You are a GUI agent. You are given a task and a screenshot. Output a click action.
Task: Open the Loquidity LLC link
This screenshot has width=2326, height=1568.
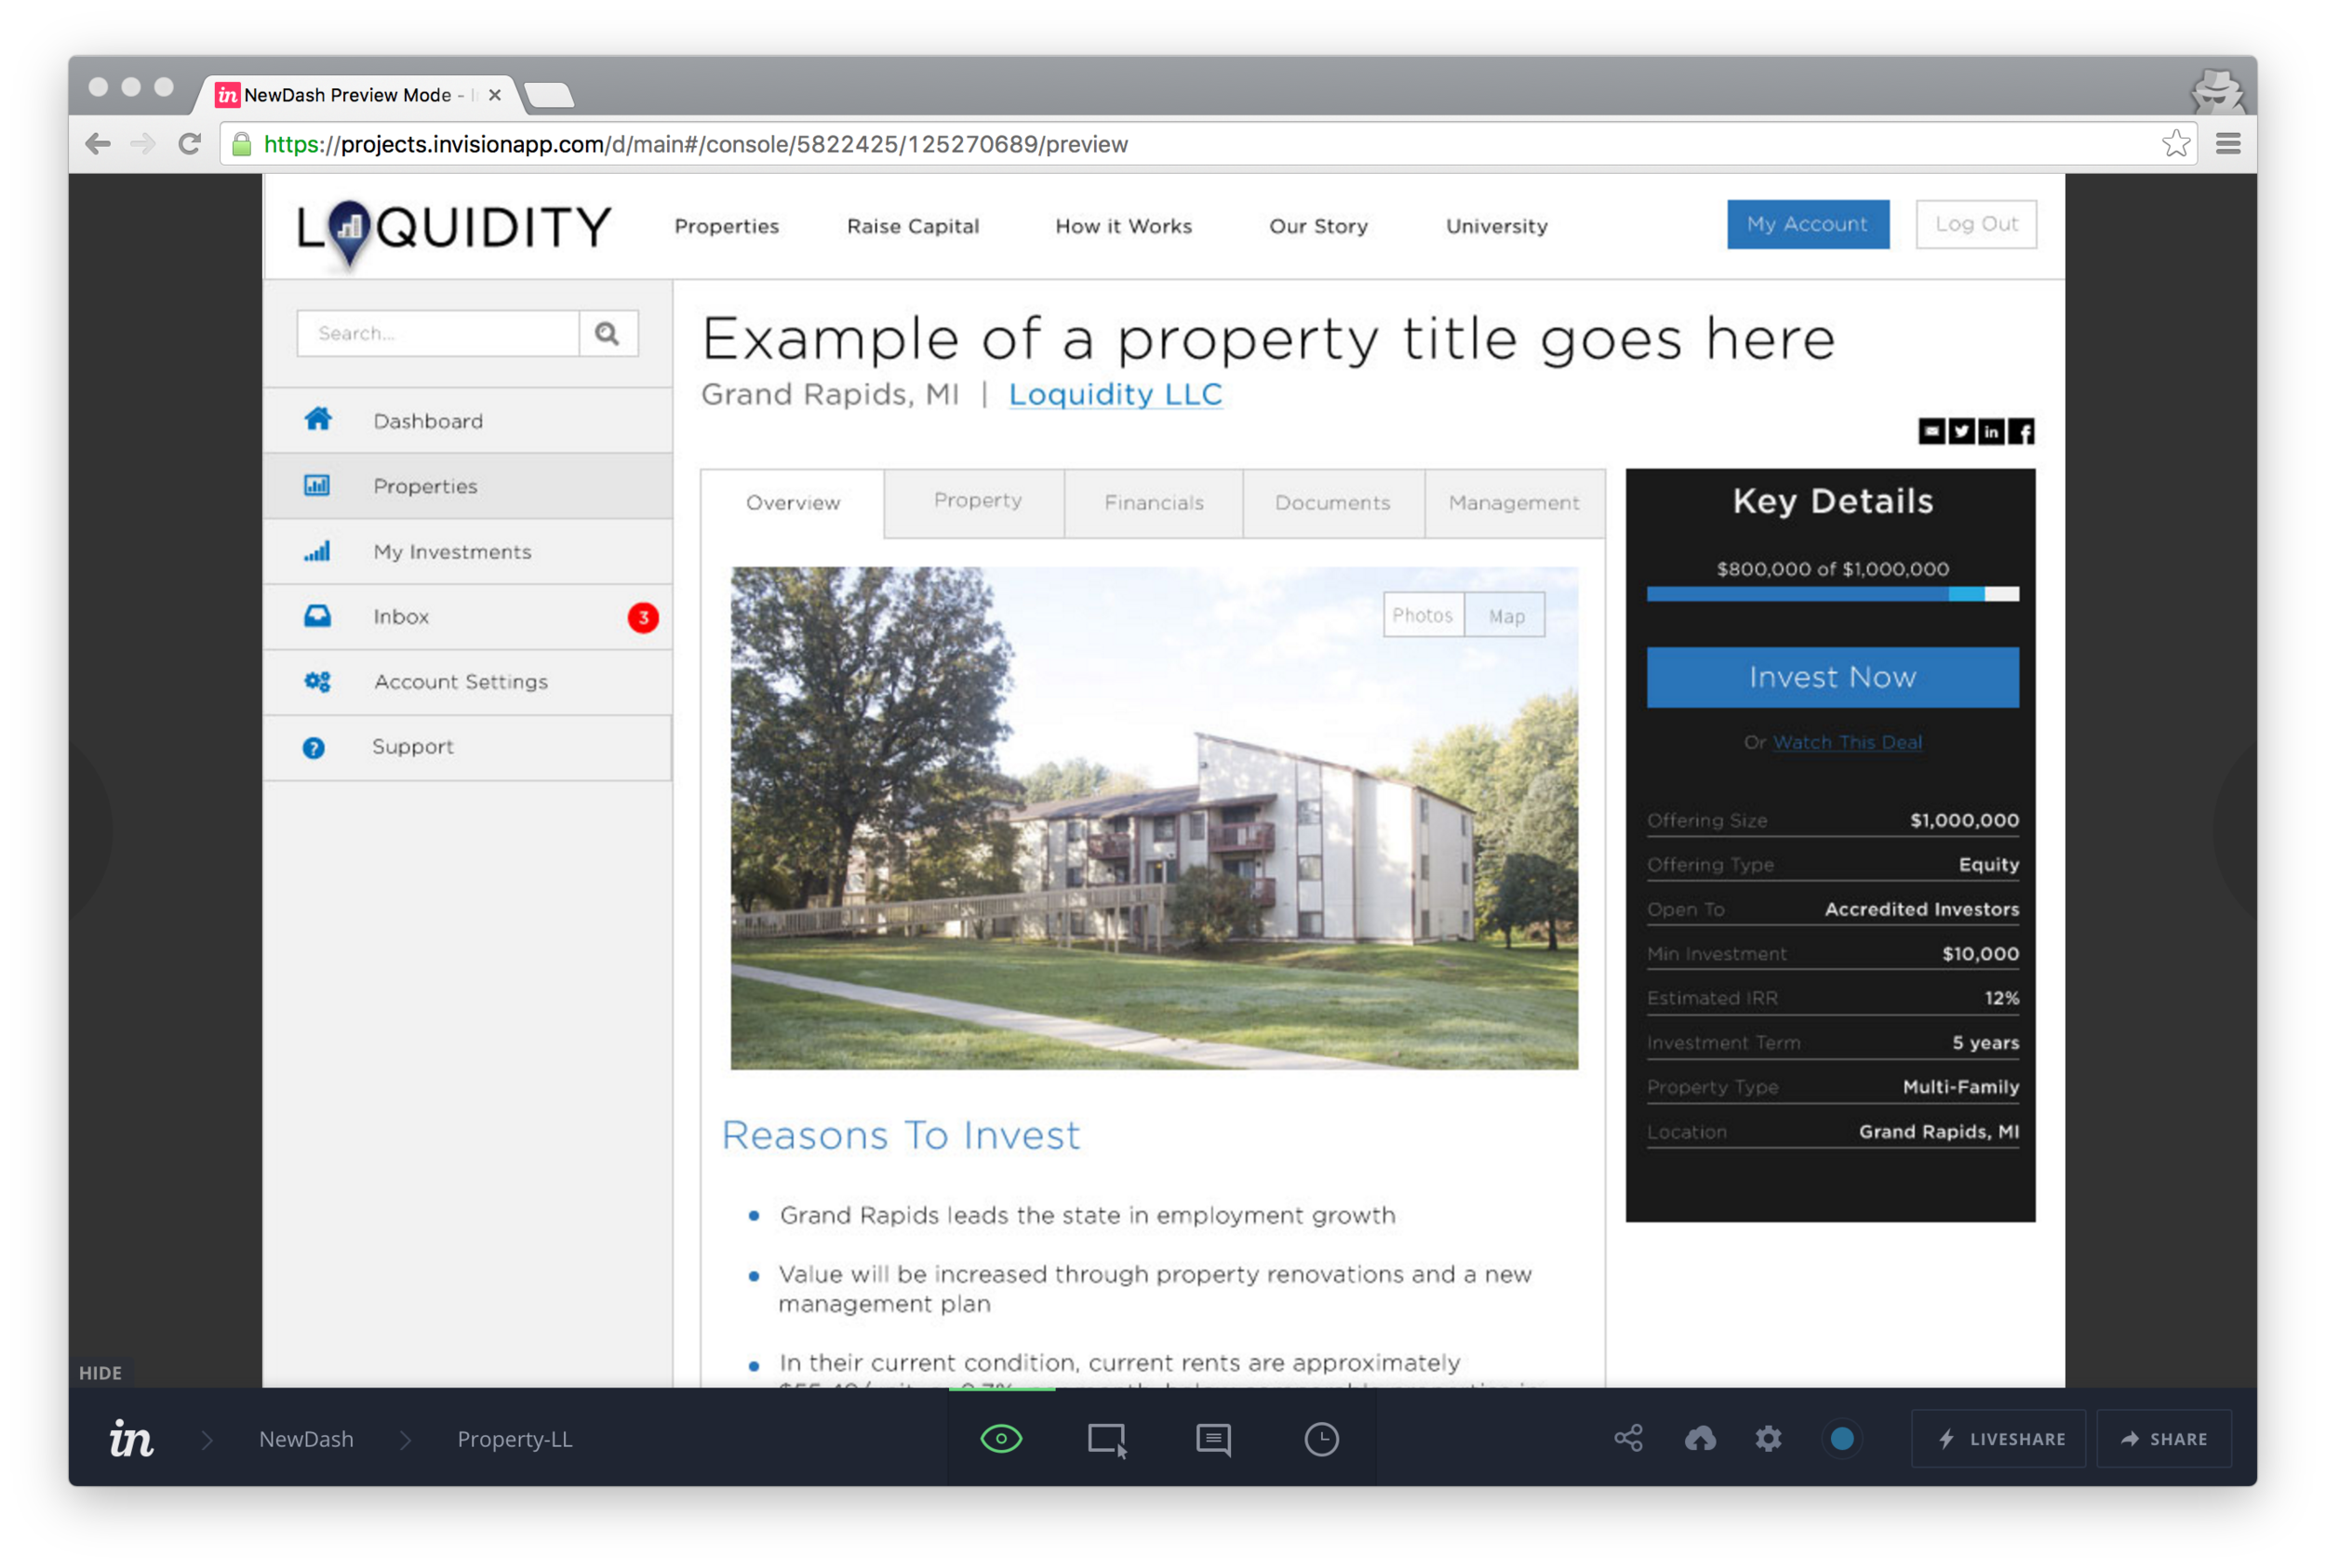tap(1116, 394)
